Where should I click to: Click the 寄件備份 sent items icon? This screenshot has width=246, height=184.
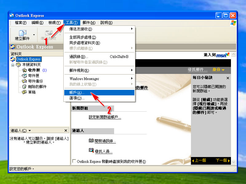tap(24, 81)
